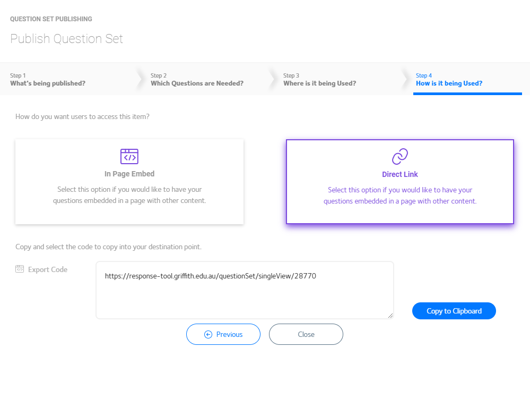This screenshot has width=530, height=398.
Task: Select the Direct Link option card
Action: point(400,182)
